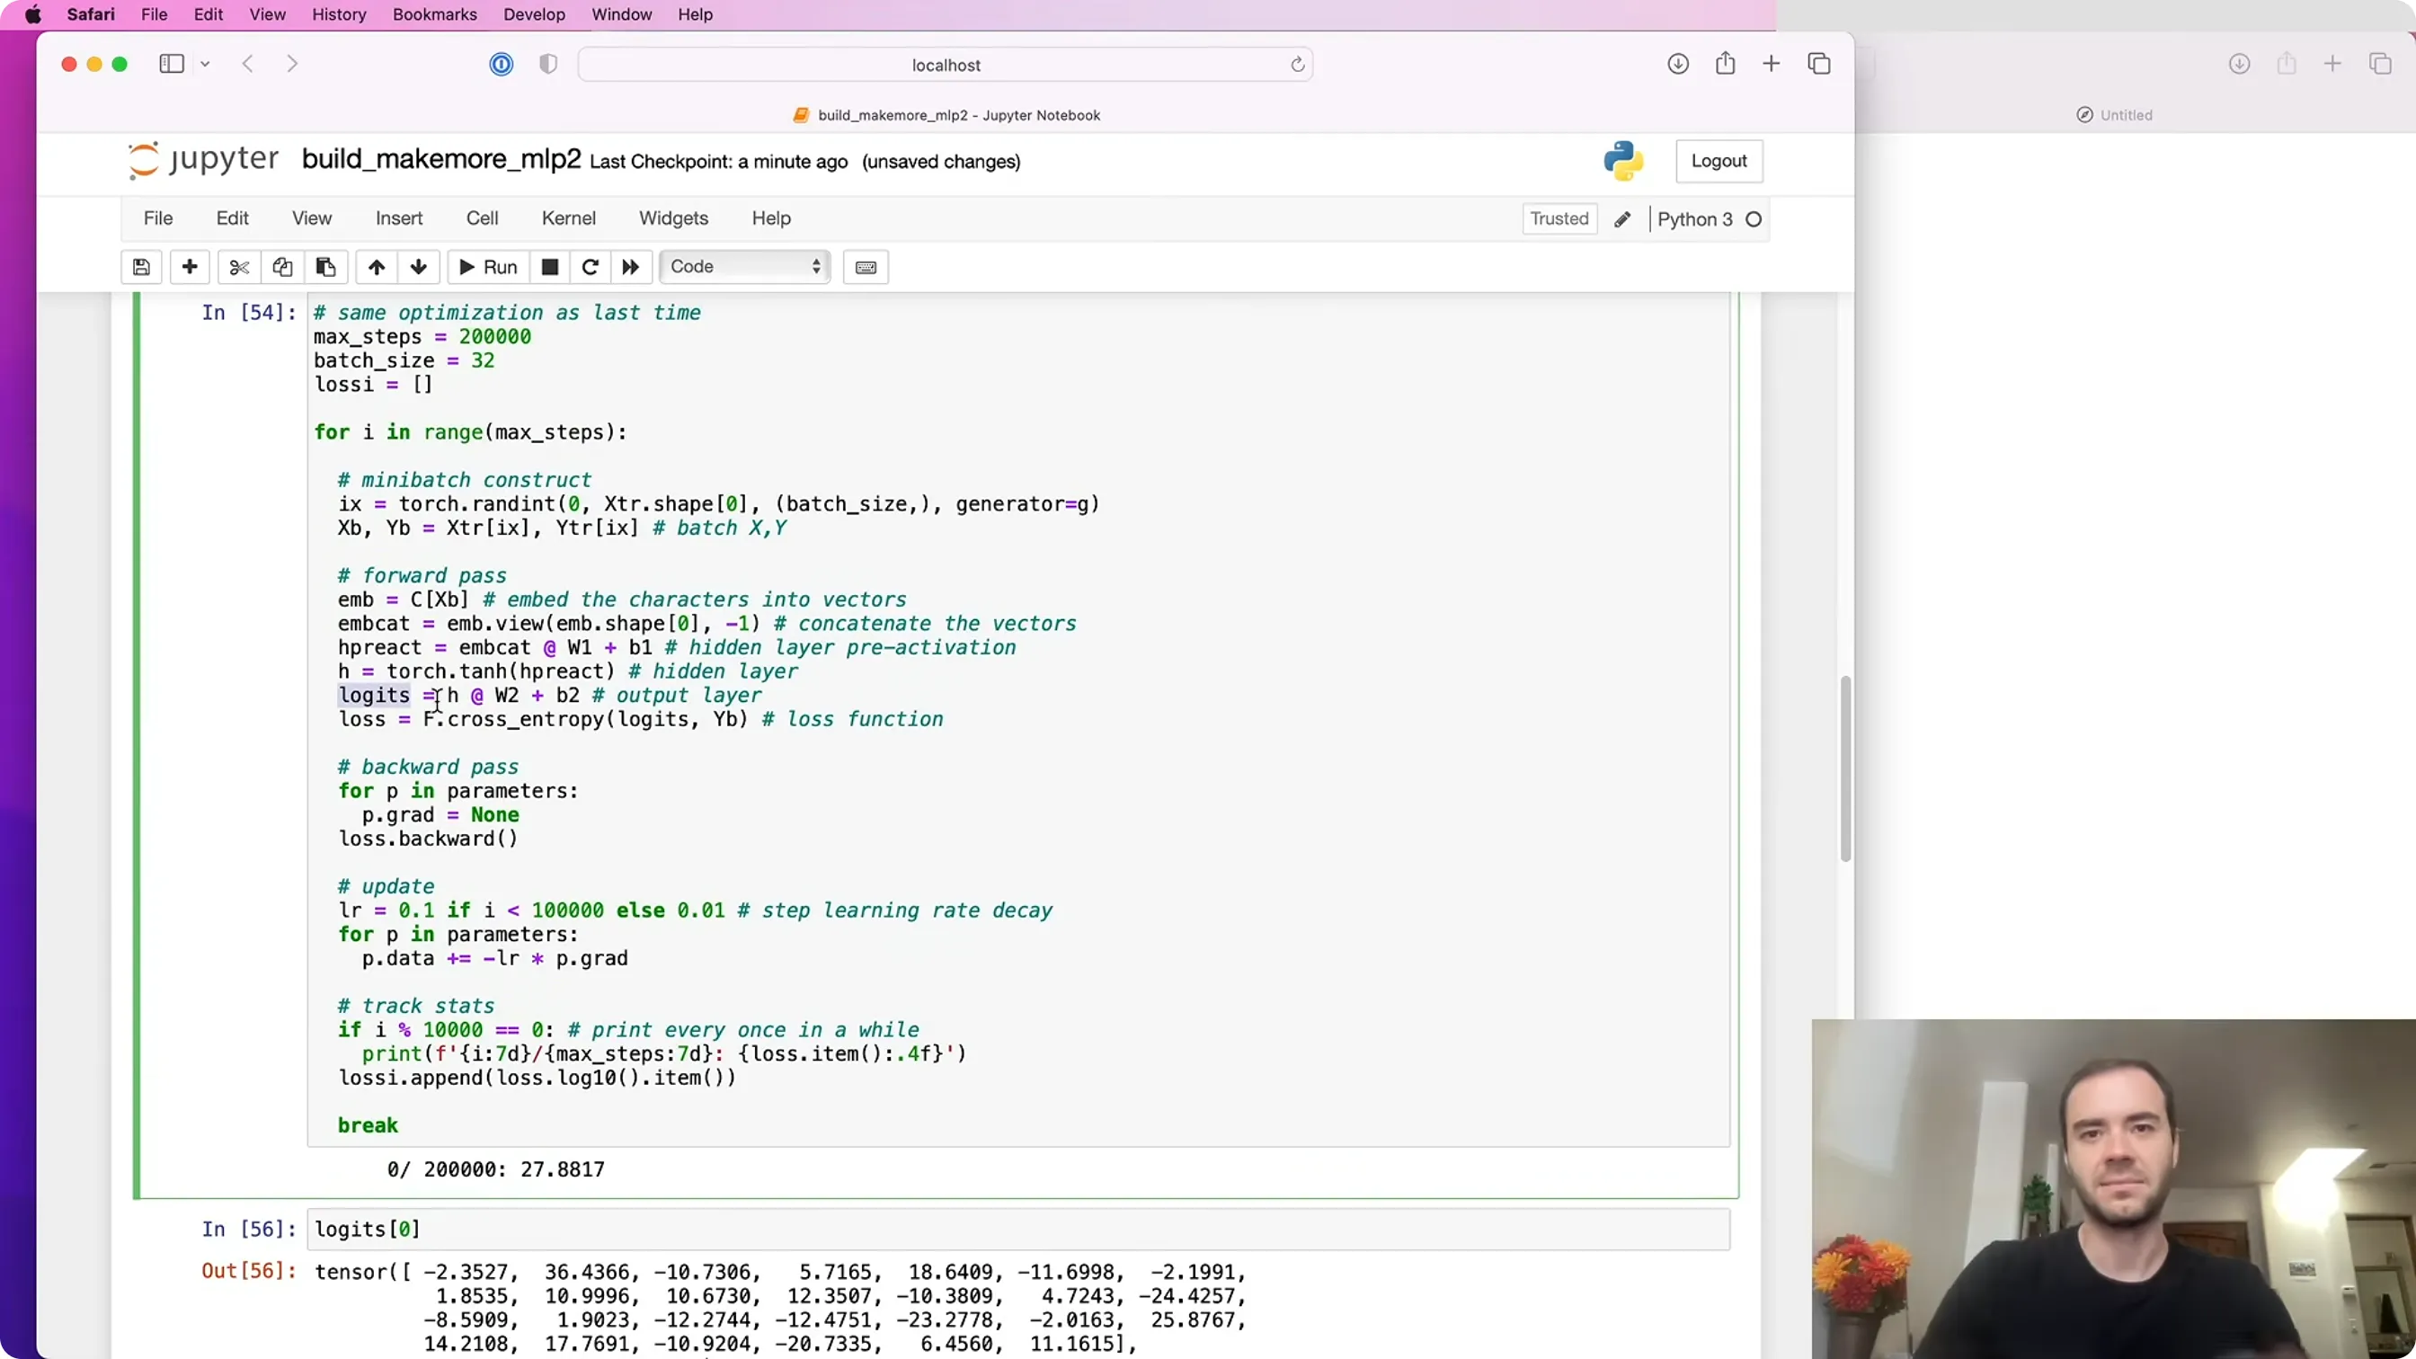Move selected cell down arrow
Image resolution: width=2416 pixels, height=1359 pixels.
click(x=419, y=267)
